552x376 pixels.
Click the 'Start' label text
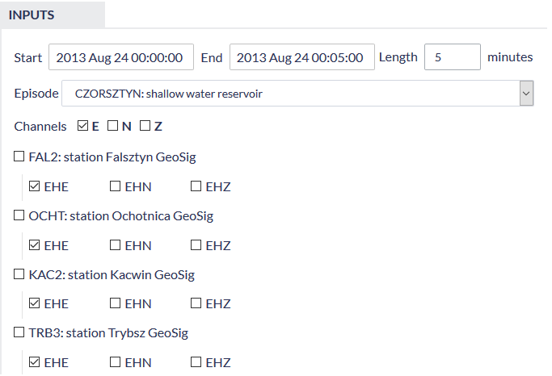coord(27,57)
